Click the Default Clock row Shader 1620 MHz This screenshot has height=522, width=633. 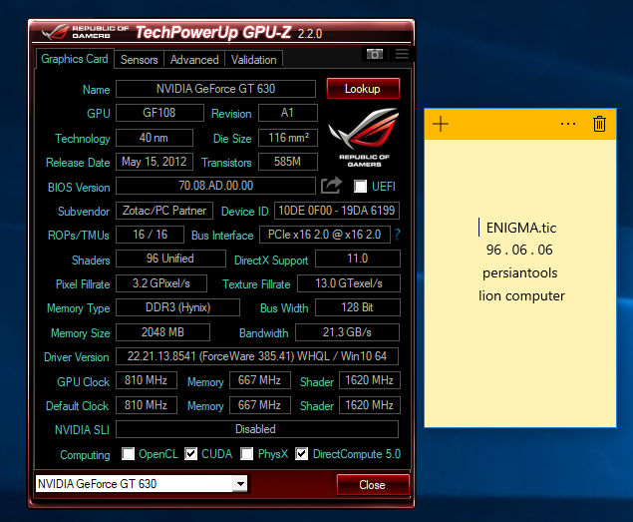370,405
